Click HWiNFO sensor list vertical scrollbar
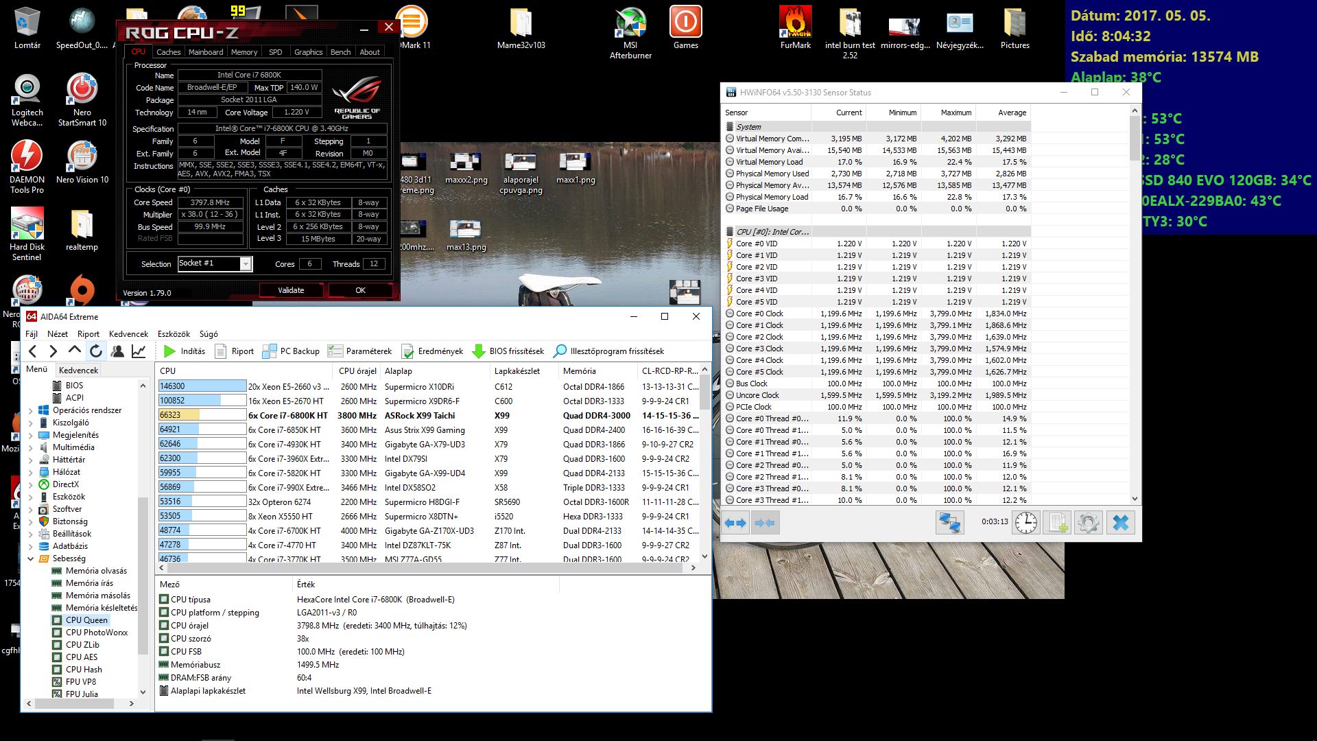 (1135, 305)
